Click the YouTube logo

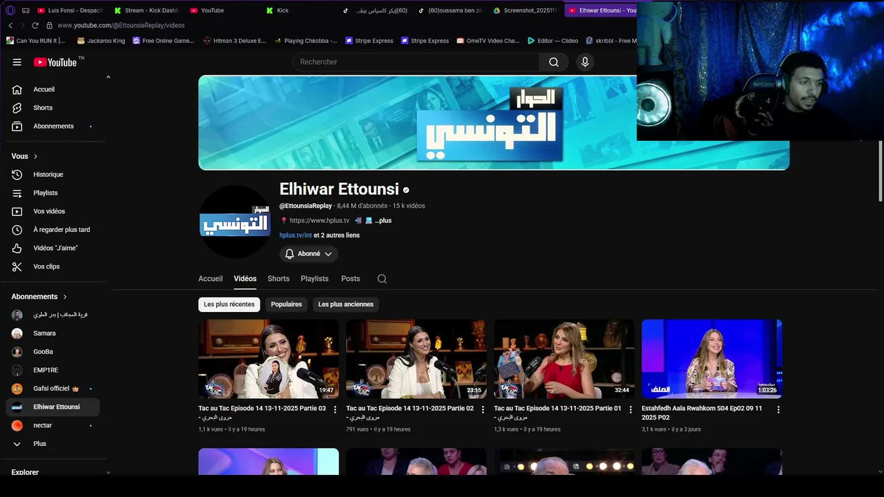[x=55, y=62]
